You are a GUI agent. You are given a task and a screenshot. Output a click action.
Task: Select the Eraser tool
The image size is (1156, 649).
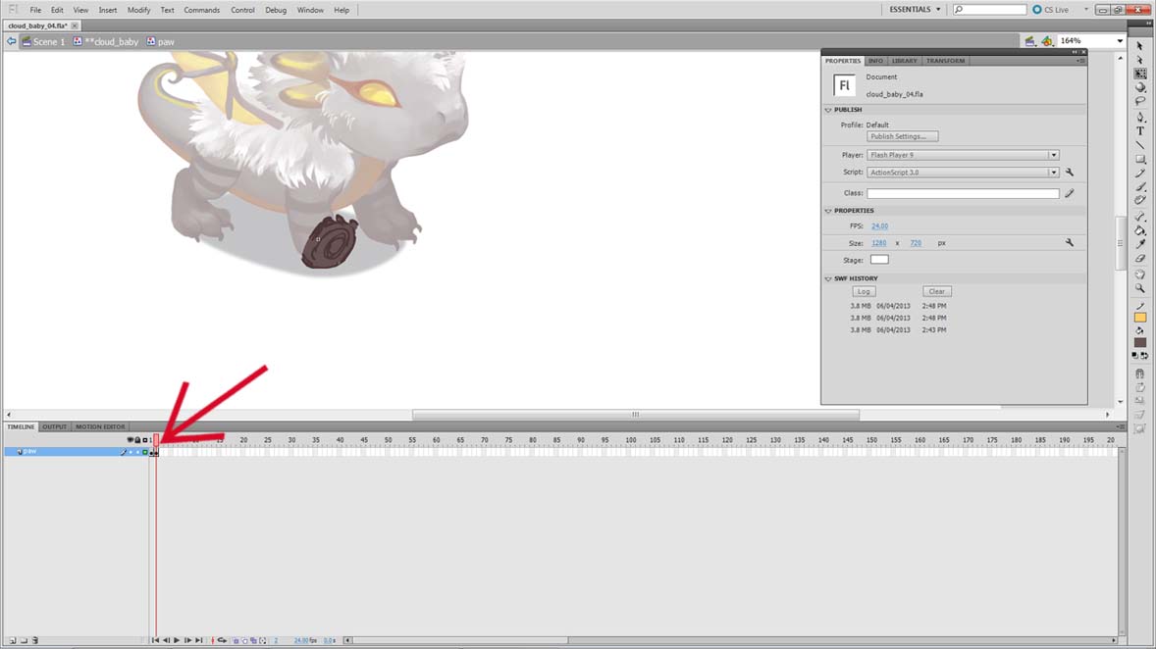(1139, 259)
